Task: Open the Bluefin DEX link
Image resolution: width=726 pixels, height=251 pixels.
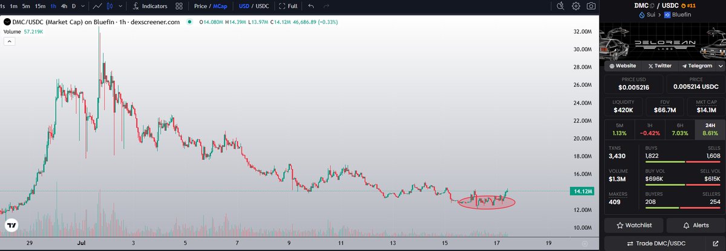Action: point(676,14)
